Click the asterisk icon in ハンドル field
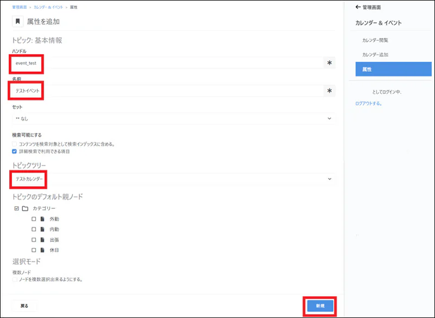The width and height of the screenshot is (435, 318). coord(330,63)
